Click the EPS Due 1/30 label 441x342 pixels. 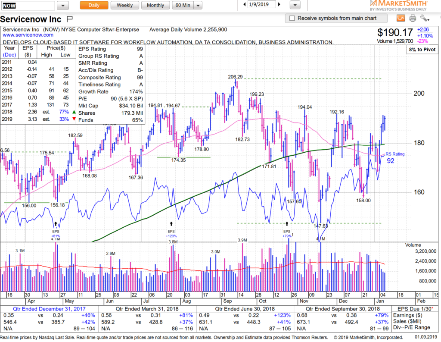pos(416,309)
